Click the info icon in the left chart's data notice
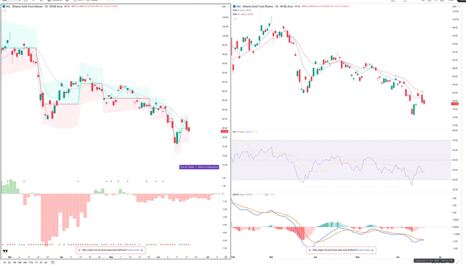Screen dimensions: 466x265 click(80, 250)
